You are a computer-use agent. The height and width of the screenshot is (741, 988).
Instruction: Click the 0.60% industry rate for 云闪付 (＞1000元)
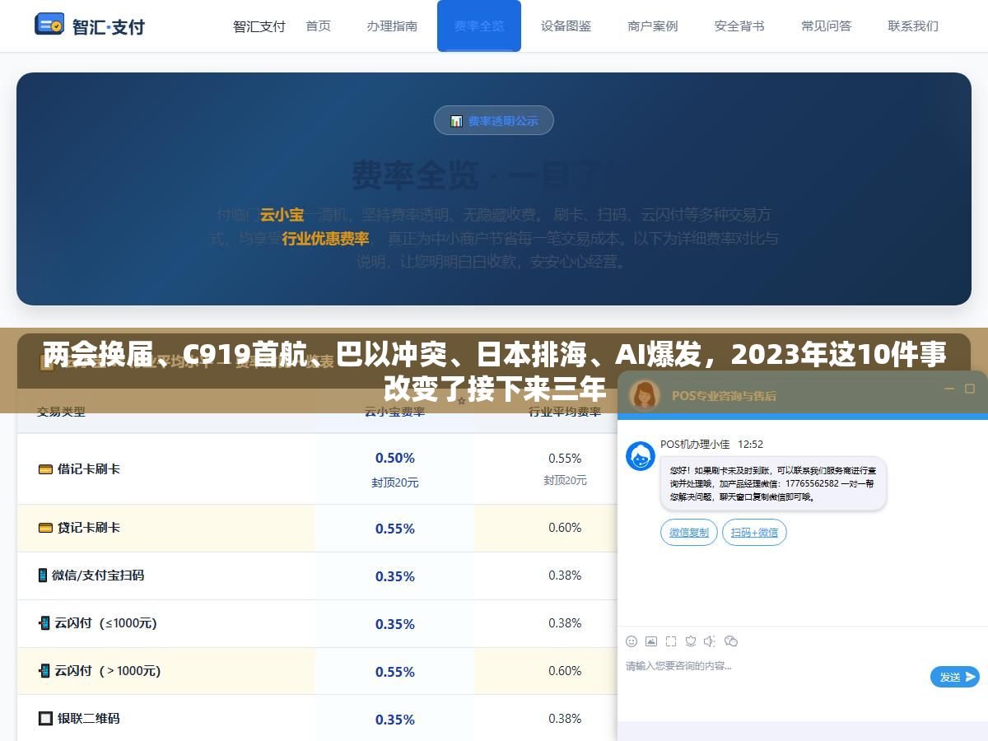tap(566, 671)
